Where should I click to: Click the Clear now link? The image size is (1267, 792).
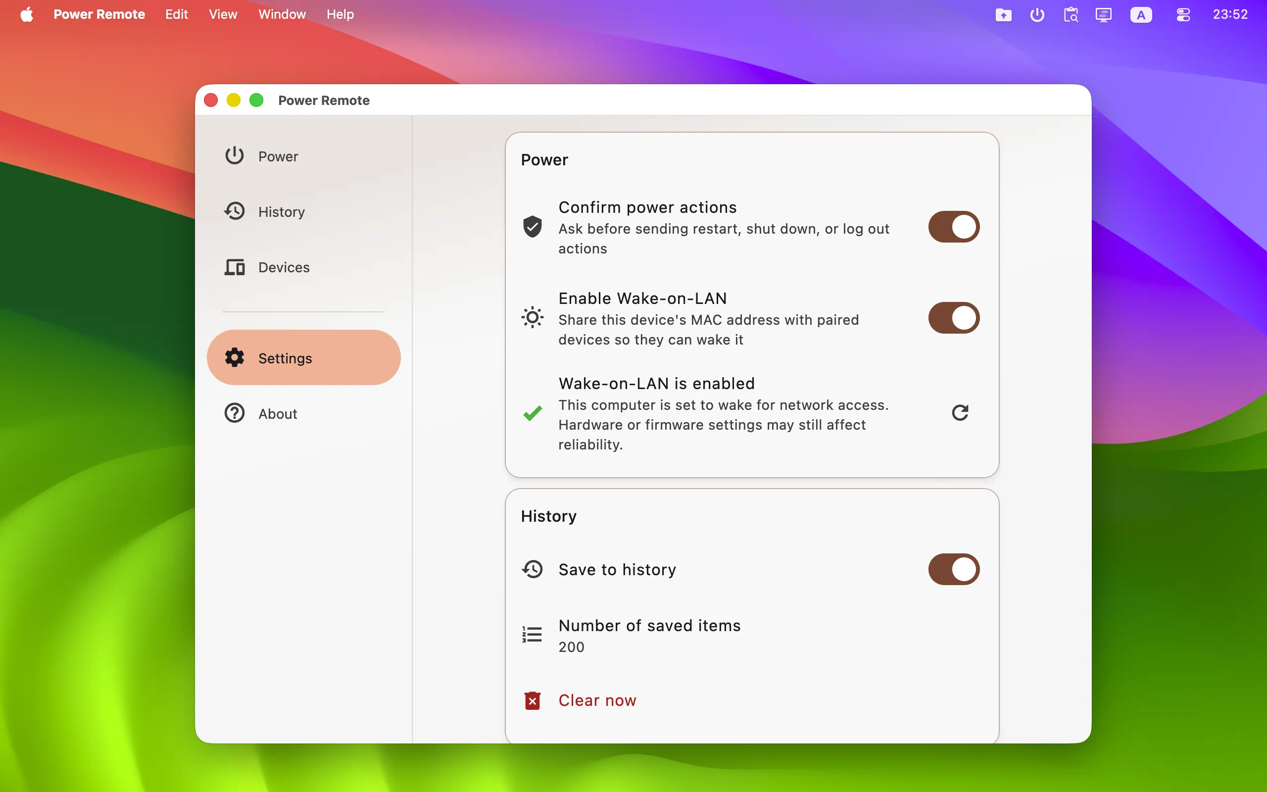point(597,700)
